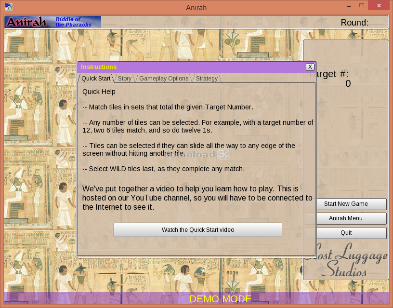Open the Story tab
Image resolution: width=393 pixels, height=308 pixels.
click(125, 79)
